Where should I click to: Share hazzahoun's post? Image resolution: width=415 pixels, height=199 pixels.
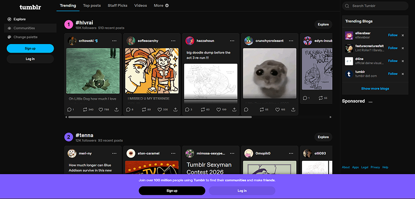click(x=234, y=109)
